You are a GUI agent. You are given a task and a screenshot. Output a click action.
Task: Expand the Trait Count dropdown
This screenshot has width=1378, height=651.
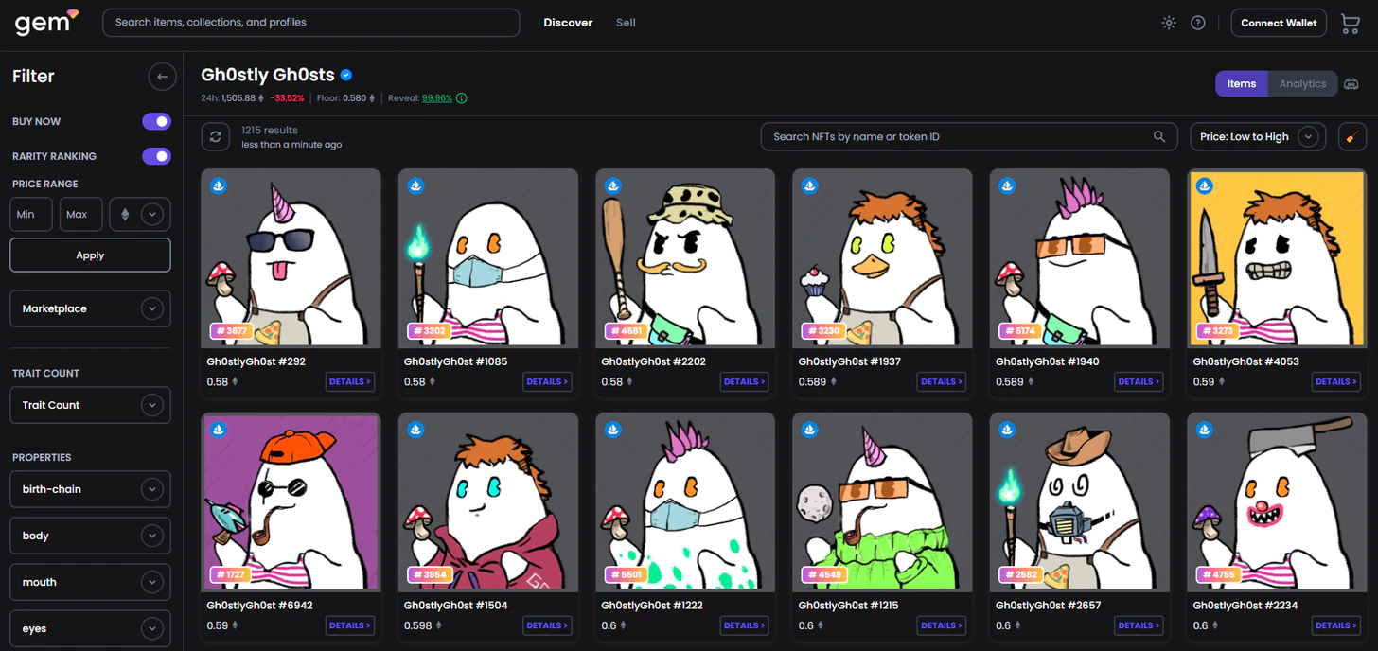[90, 405]
